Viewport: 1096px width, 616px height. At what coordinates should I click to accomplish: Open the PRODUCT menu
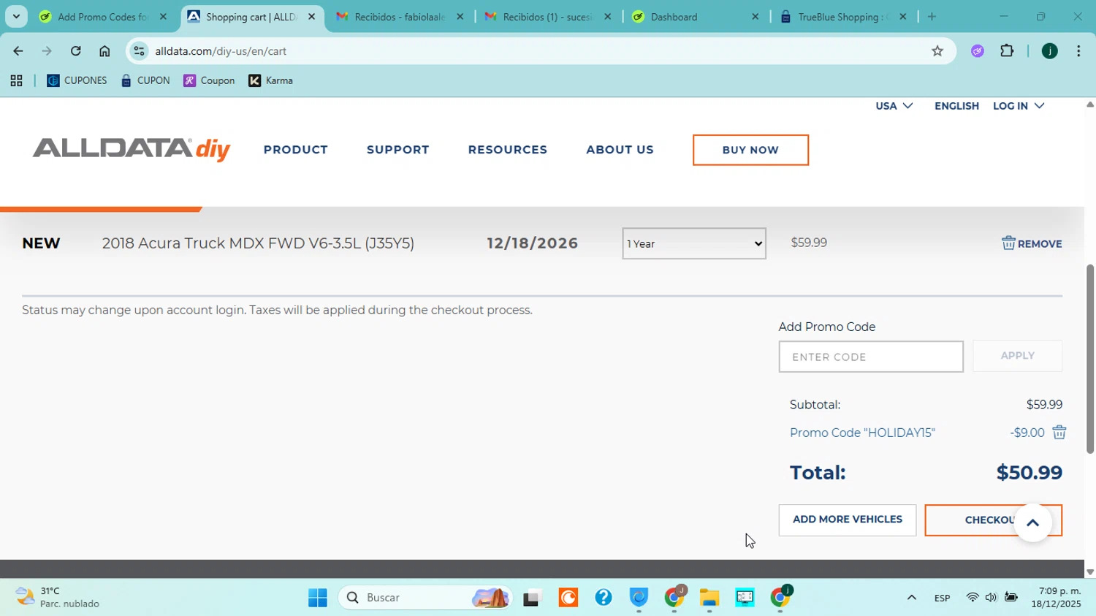tap(295, 150)
